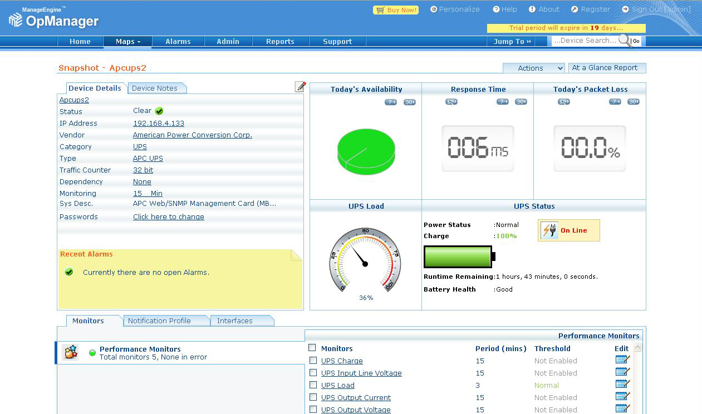Edit the UPS Output Voltage monitor
Image resolution: width=702 pixels, height=414 pixels.
click(622, 409)
